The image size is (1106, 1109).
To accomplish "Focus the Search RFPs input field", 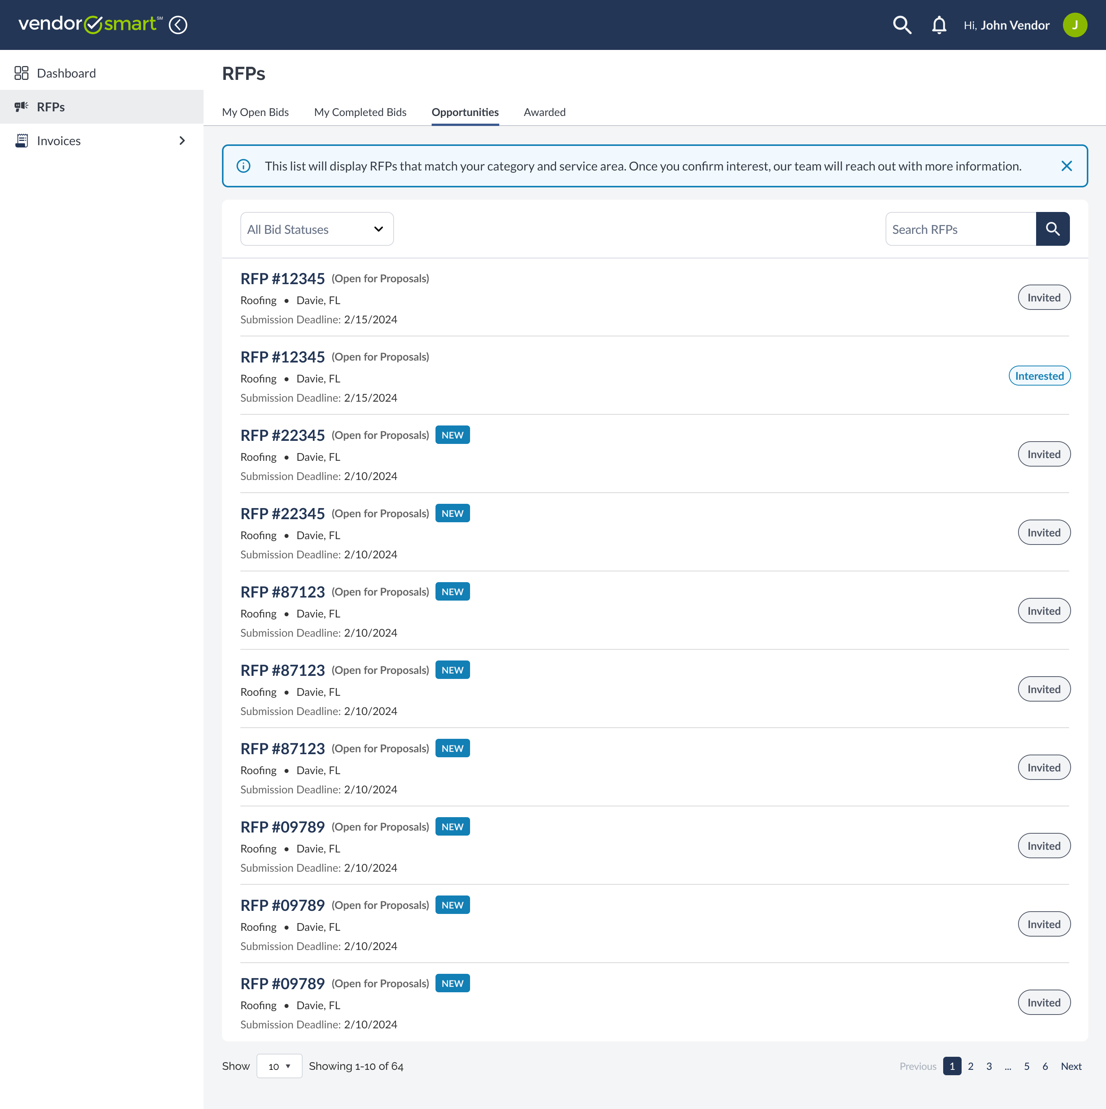I will [960, 229].
